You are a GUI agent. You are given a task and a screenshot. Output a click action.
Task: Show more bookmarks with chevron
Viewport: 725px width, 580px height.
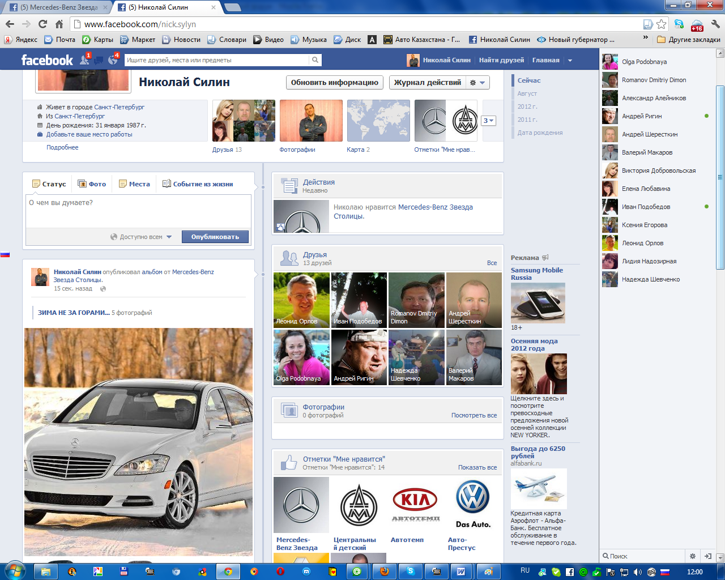645,39
